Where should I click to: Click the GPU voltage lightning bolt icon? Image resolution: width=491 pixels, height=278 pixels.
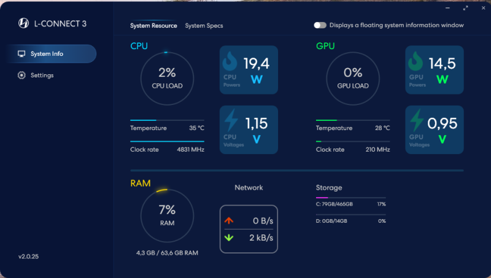pyautogui.click(x=417, y=121)
